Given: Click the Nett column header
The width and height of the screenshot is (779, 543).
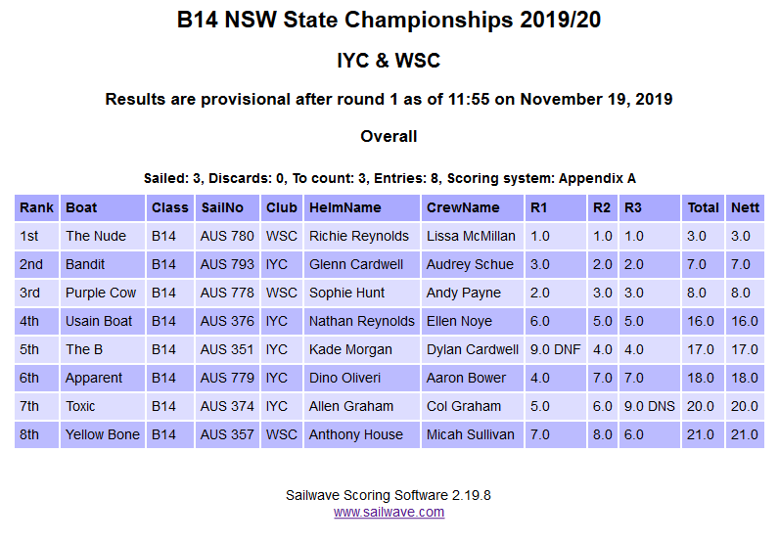Looking at the screenshot, I should [745, 207].
